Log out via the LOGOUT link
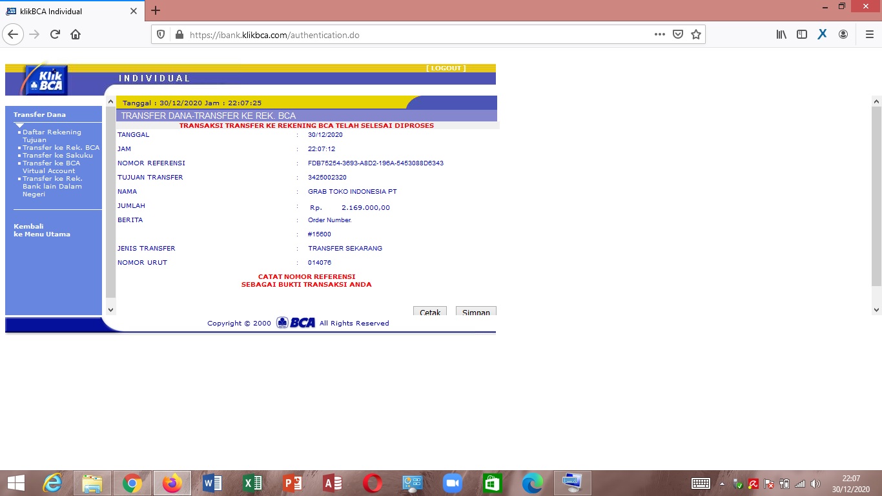 pyautogui.click(x=446, y=68)
